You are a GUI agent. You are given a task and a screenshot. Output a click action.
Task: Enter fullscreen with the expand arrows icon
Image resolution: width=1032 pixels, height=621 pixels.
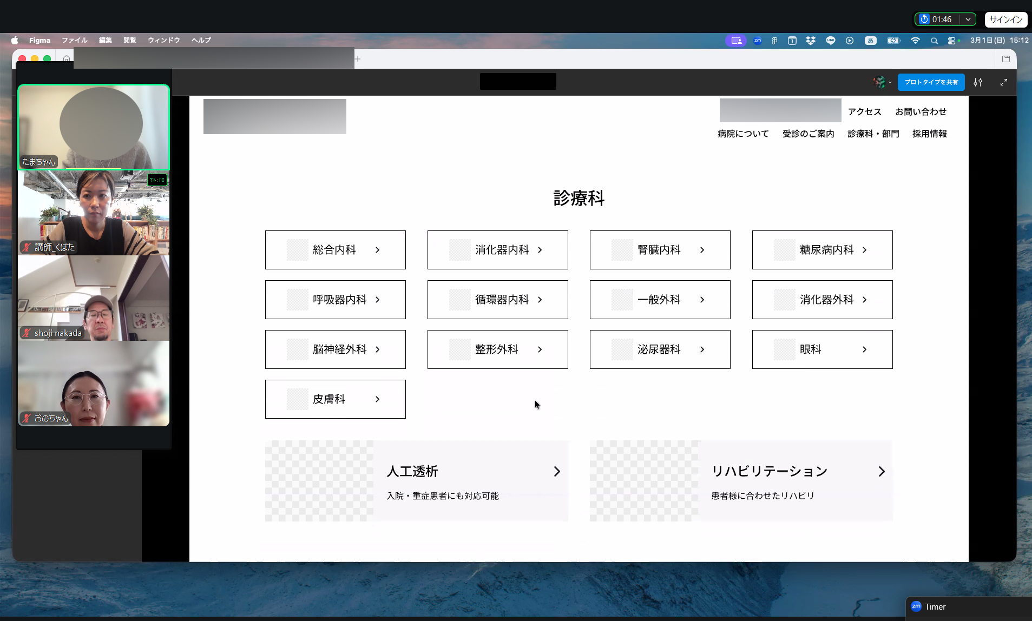pos(1004,82)
